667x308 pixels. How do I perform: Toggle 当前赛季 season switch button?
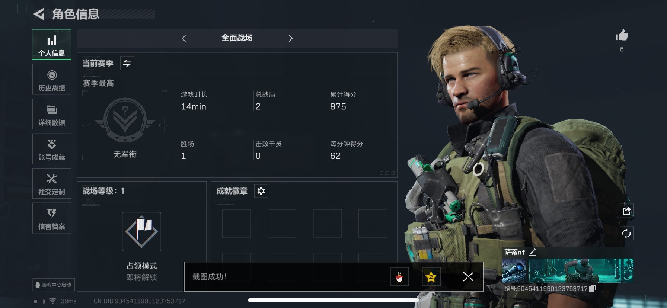(127, 63)
